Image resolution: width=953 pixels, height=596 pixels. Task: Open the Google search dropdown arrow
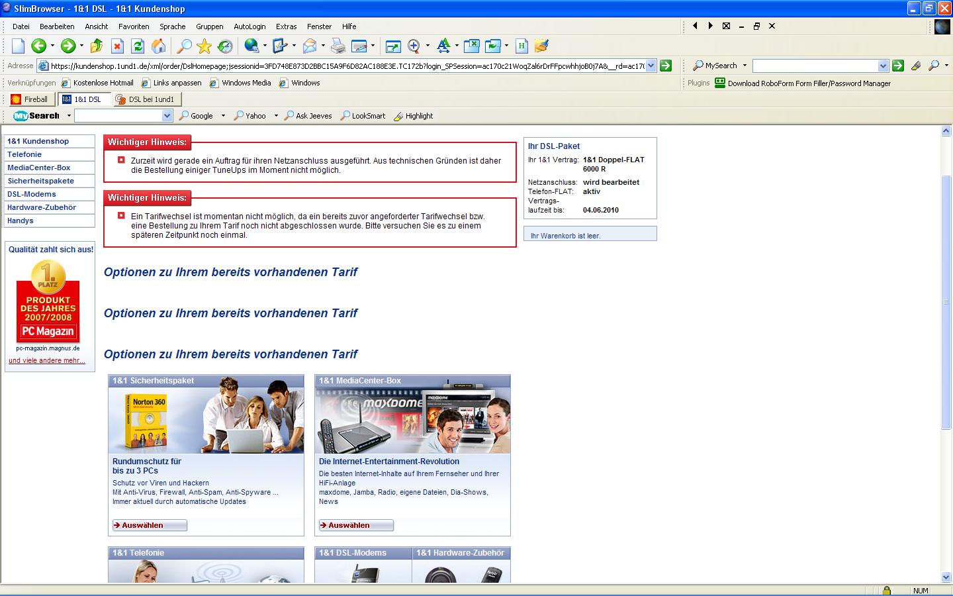click(223, 116)
